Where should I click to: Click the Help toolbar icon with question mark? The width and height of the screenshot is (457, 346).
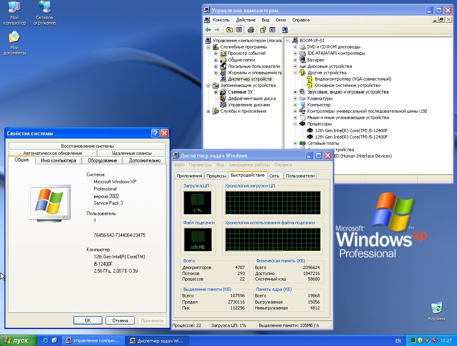point(263,30)
